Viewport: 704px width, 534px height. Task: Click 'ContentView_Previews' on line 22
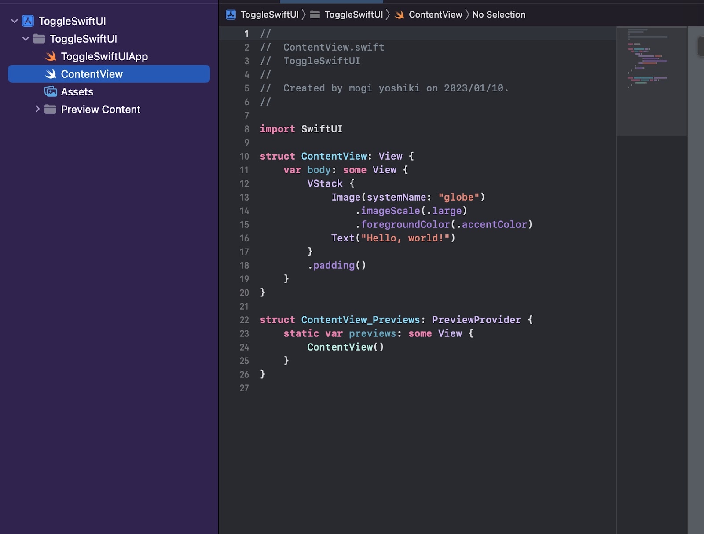(x=360, y=320)
